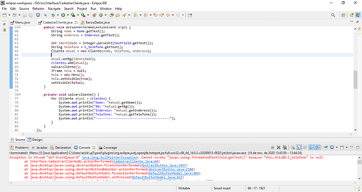Toggle the console Word Wrap button
Screen dimensions: 362x192
305,148
